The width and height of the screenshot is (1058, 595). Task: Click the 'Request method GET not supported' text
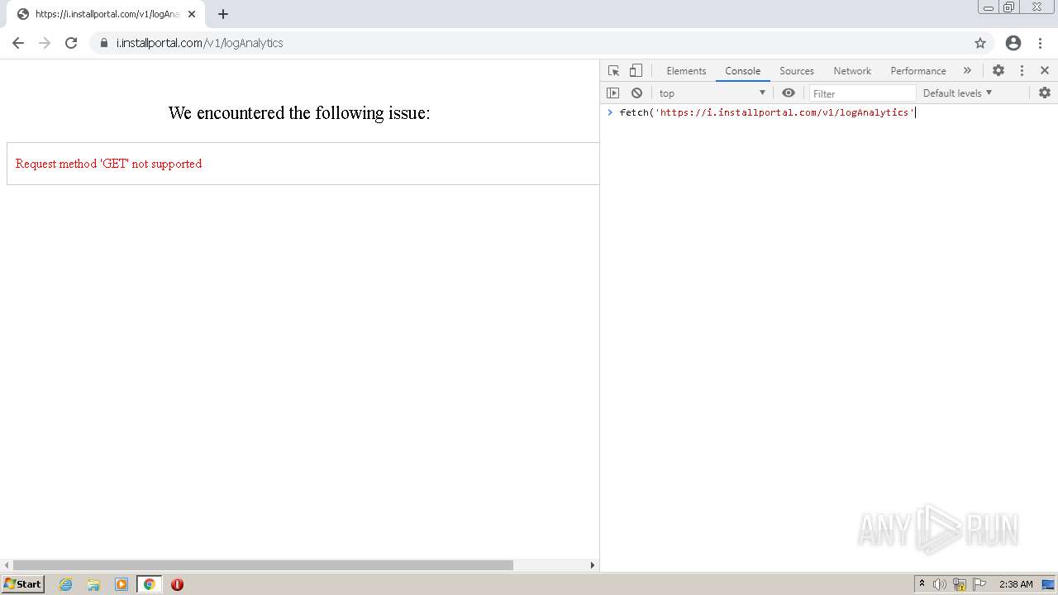108,164
